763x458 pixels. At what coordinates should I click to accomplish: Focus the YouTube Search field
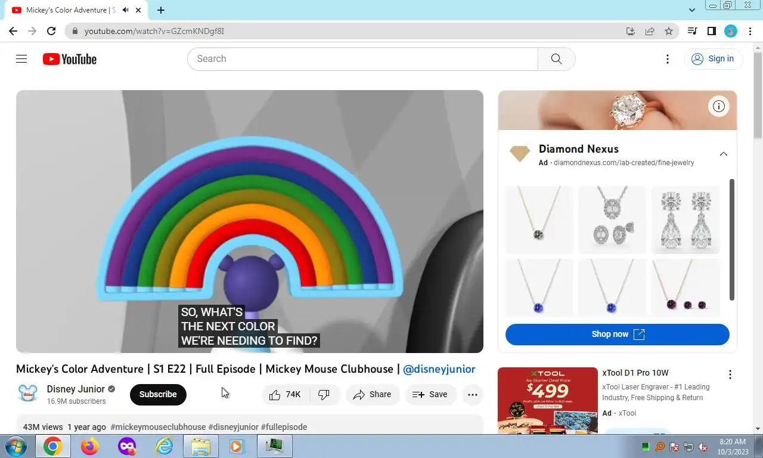point(362,59)
